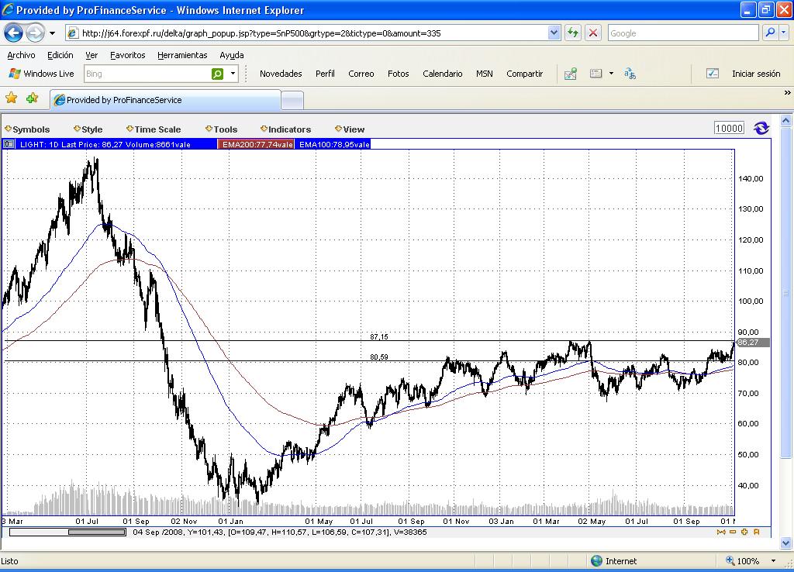
Task: Toggle the EMA100 indicator label
Action: 334,144
